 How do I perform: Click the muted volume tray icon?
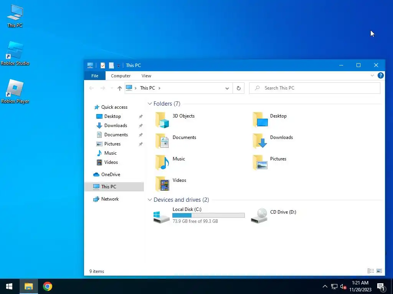tap(343, 286)
